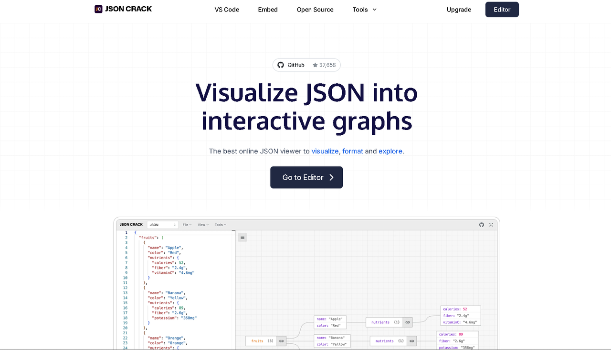Follow the blue 'visualize,' link
The height and width of the screenshot is (350, 611).
pyautogui.click(x=326, y=151)
